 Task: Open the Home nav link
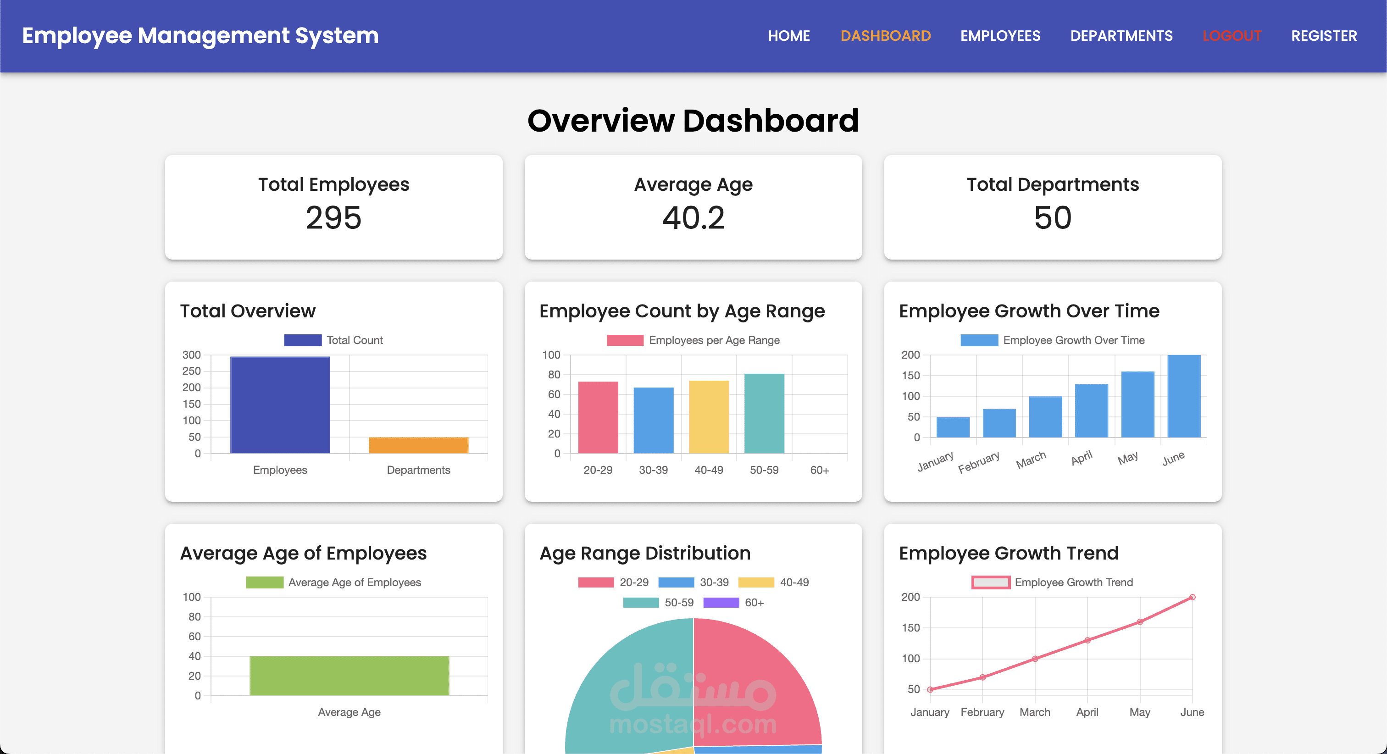click(788, 36)
